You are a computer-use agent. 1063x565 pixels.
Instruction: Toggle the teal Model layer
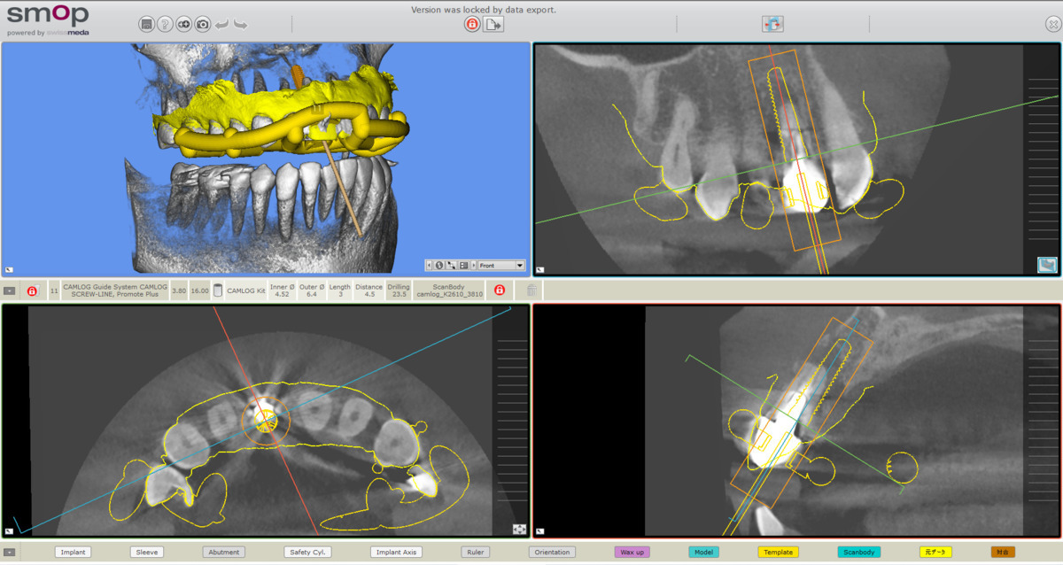(x=703, y=552)
